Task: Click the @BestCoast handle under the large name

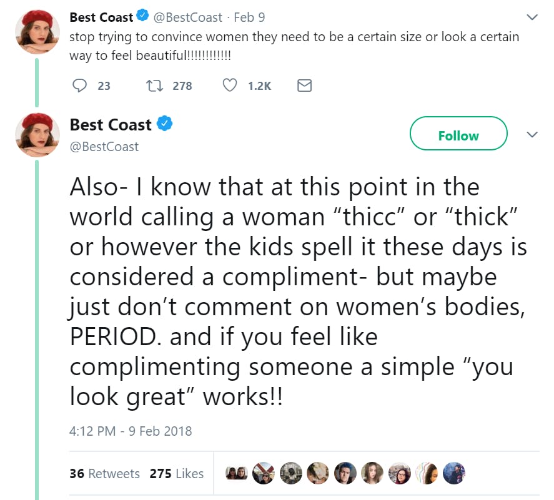Action: [104, 147]
